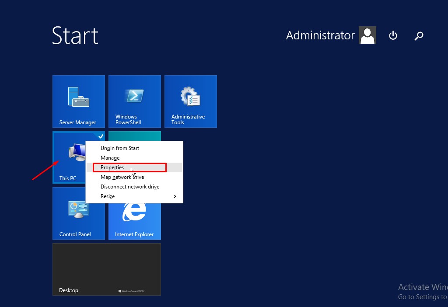Open the search magnifier icon
Viewport: 448px width, 307px height.
[x=419, y=36]
